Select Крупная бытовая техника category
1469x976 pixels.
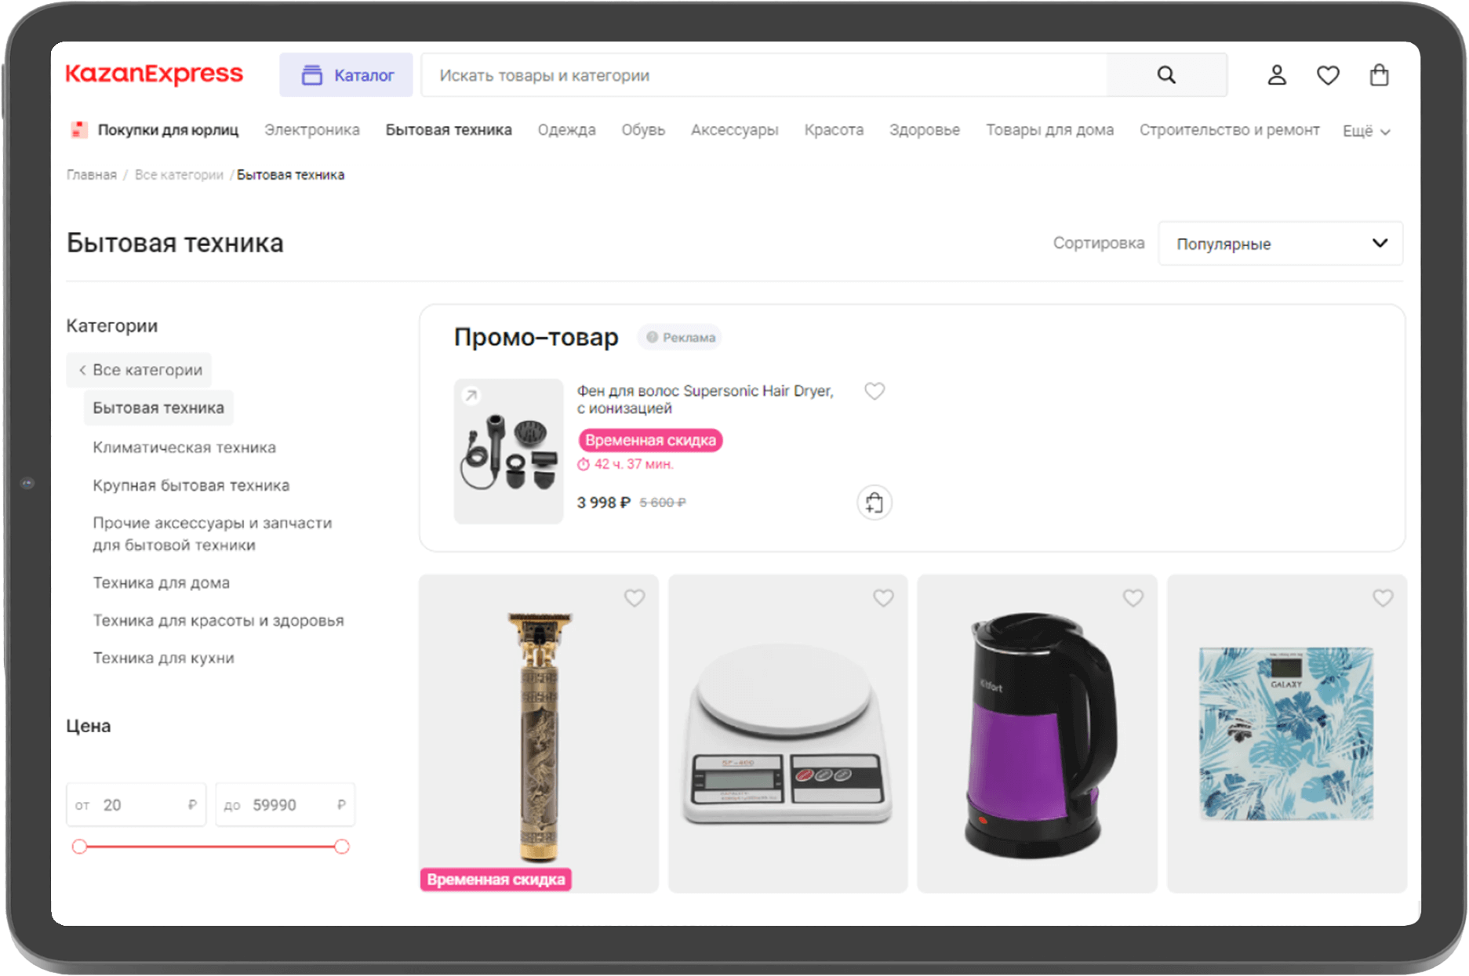pyautogui.click(x=191, y=485)
